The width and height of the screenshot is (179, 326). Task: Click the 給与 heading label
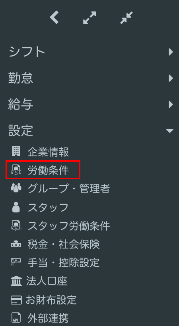coord(21,105)
